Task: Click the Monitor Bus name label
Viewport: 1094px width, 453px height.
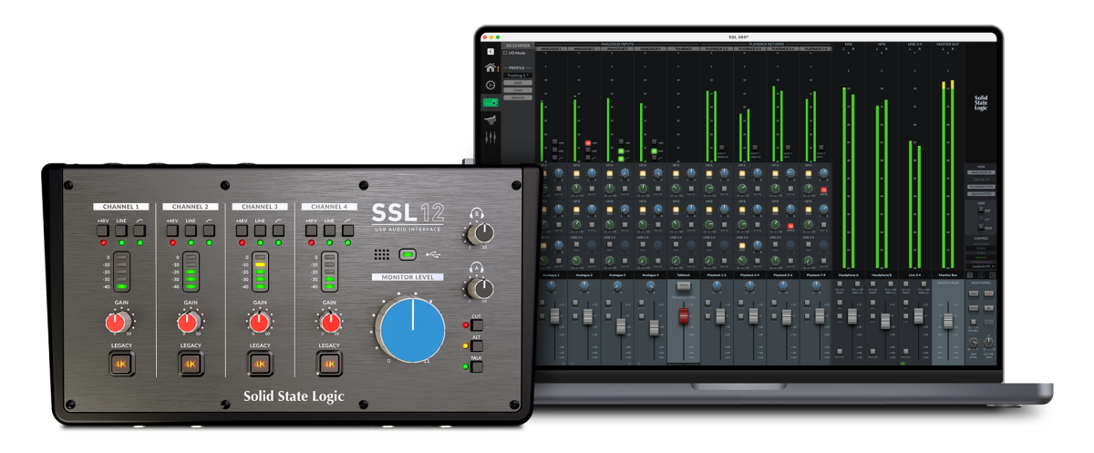Action: point(948,274)
